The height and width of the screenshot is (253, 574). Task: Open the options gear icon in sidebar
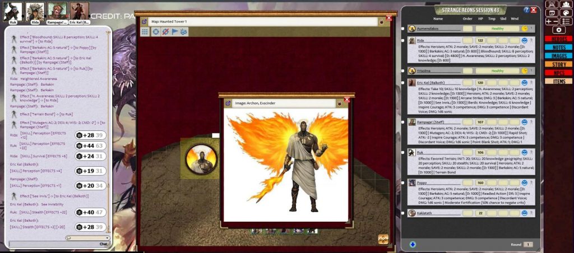559,30
